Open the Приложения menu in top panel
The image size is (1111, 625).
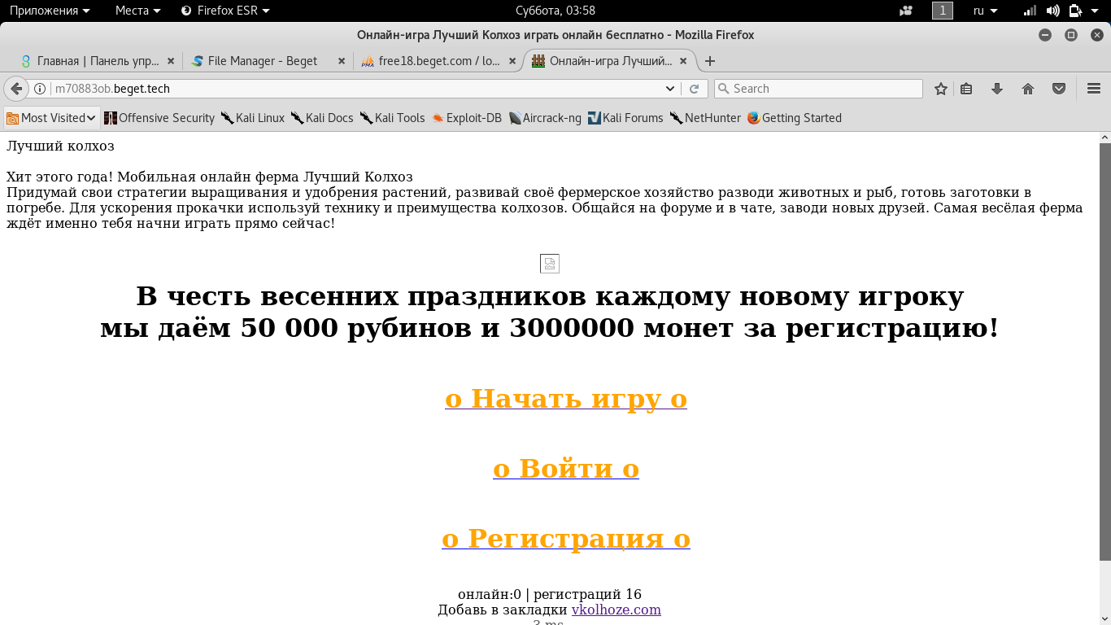tap(49, 11)
